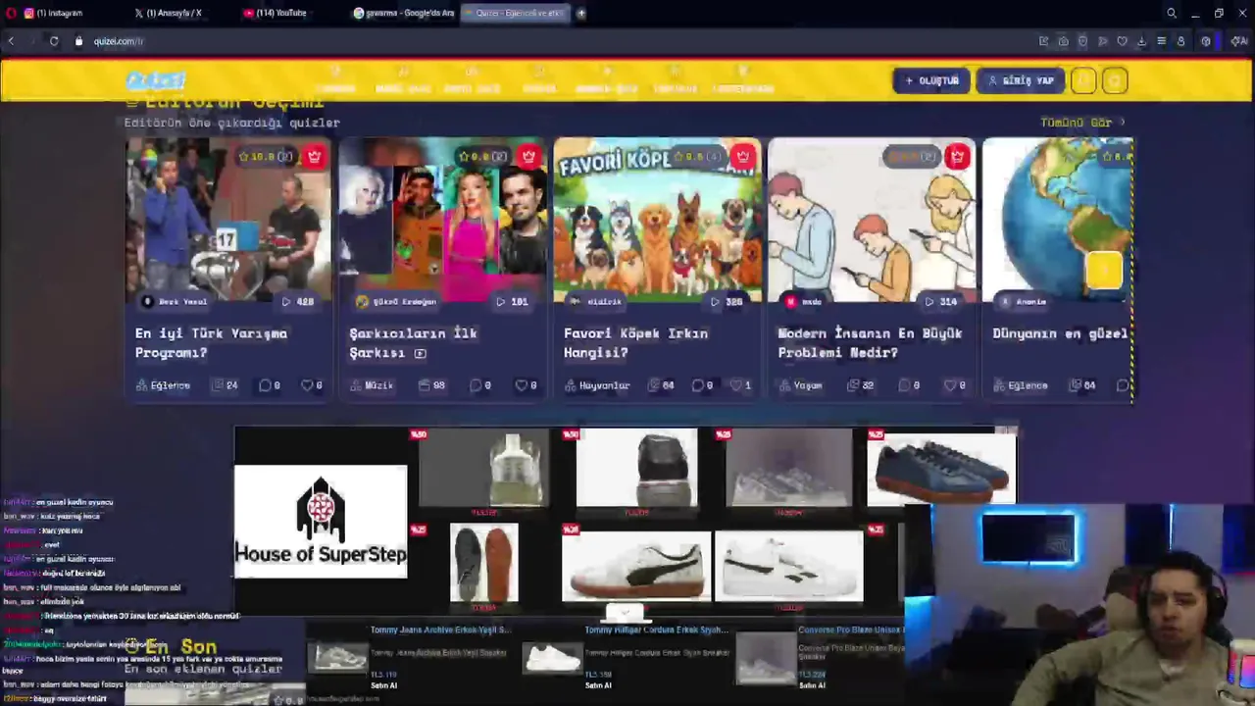Open comments on Şarkıcıların İlk Şarkısı card
Image resolution: width=1255 pixels, height=706 pixels.
(x=479, y=385)
